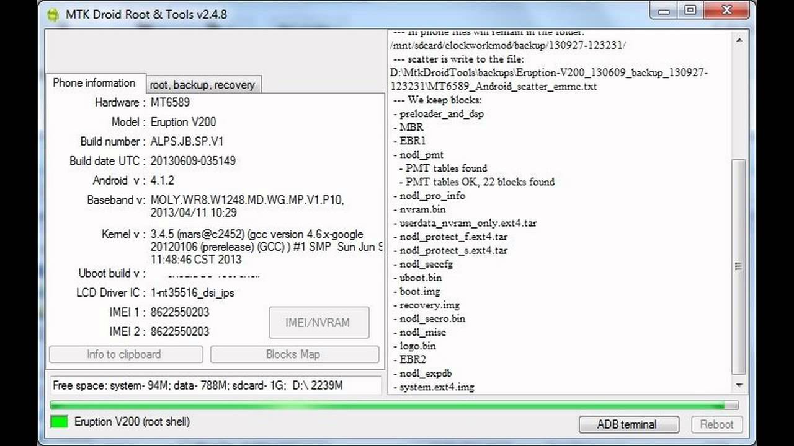Click the clockworkmod backup path line
Screen dimensions: 794x446
(508, 45)
